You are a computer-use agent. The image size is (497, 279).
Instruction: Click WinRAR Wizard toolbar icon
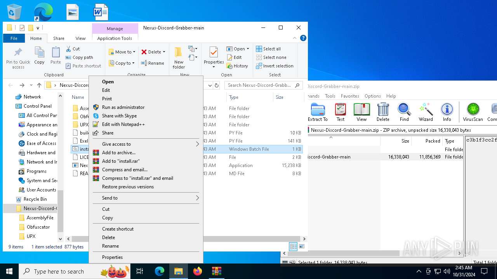coord(426,112)
